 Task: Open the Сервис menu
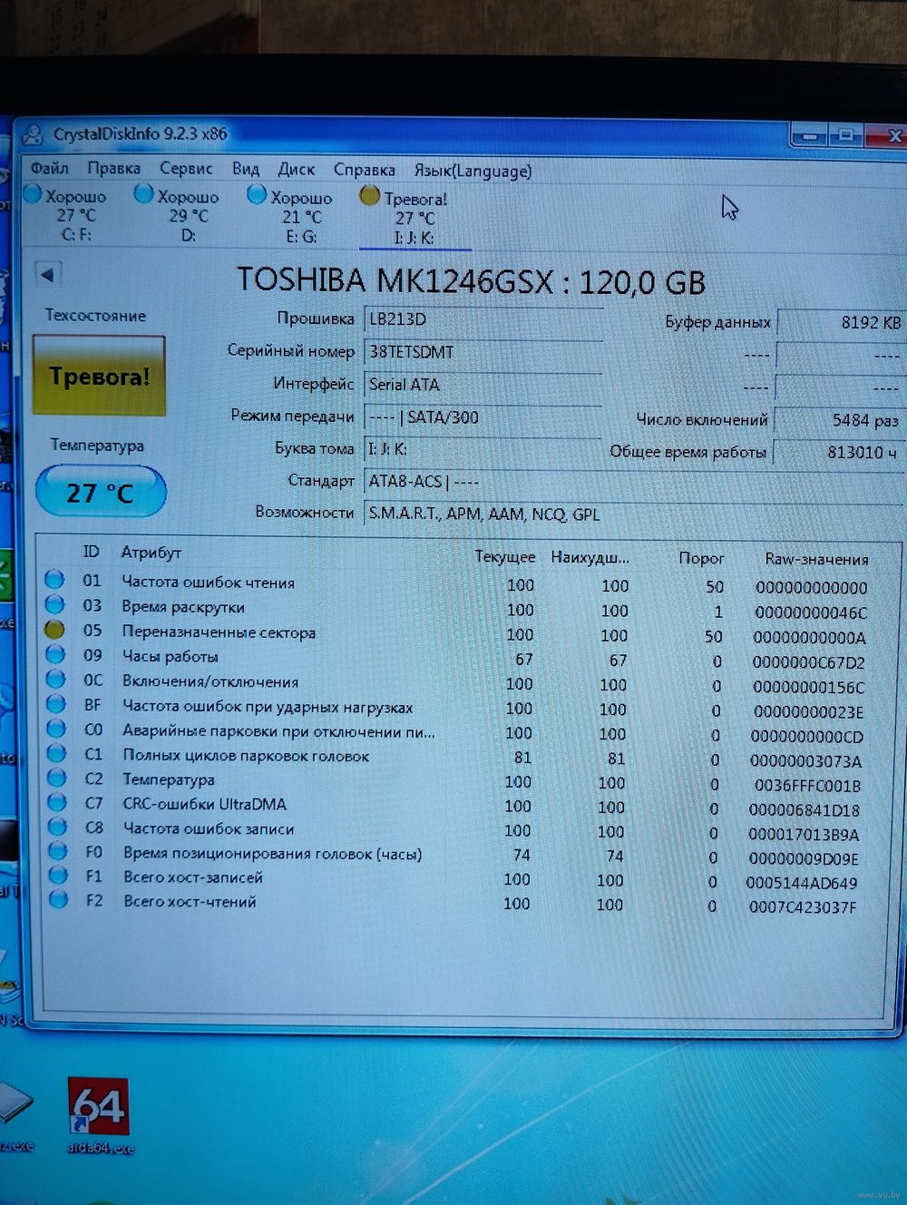click(x=186, y=169)
